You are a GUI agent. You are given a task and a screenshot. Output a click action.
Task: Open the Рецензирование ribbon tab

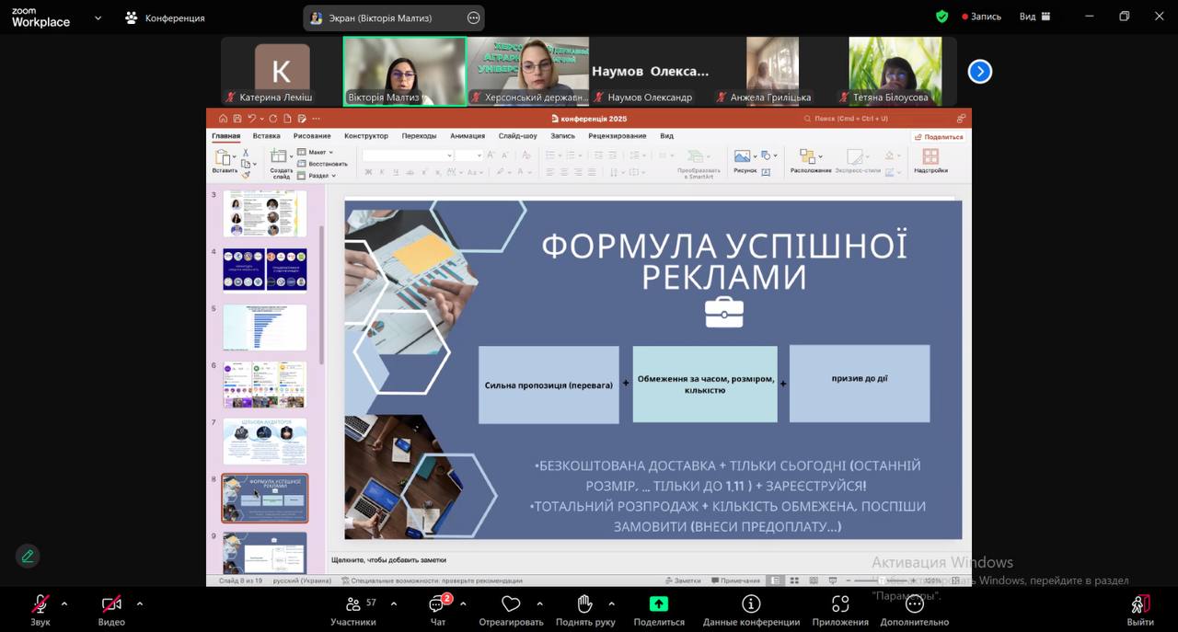[x=618, y=136]
